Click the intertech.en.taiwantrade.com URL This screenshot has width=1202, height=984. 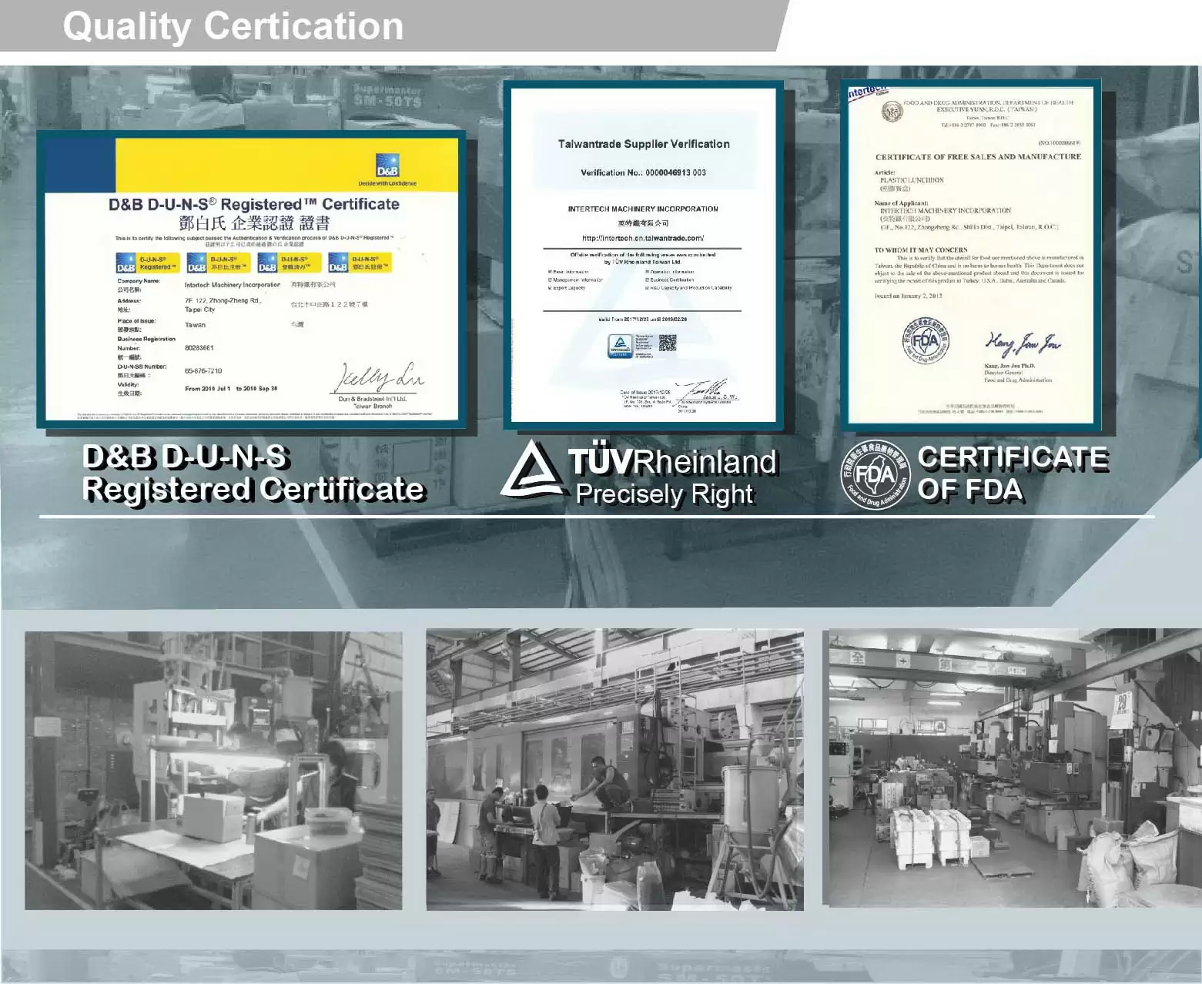coord(642,239)
